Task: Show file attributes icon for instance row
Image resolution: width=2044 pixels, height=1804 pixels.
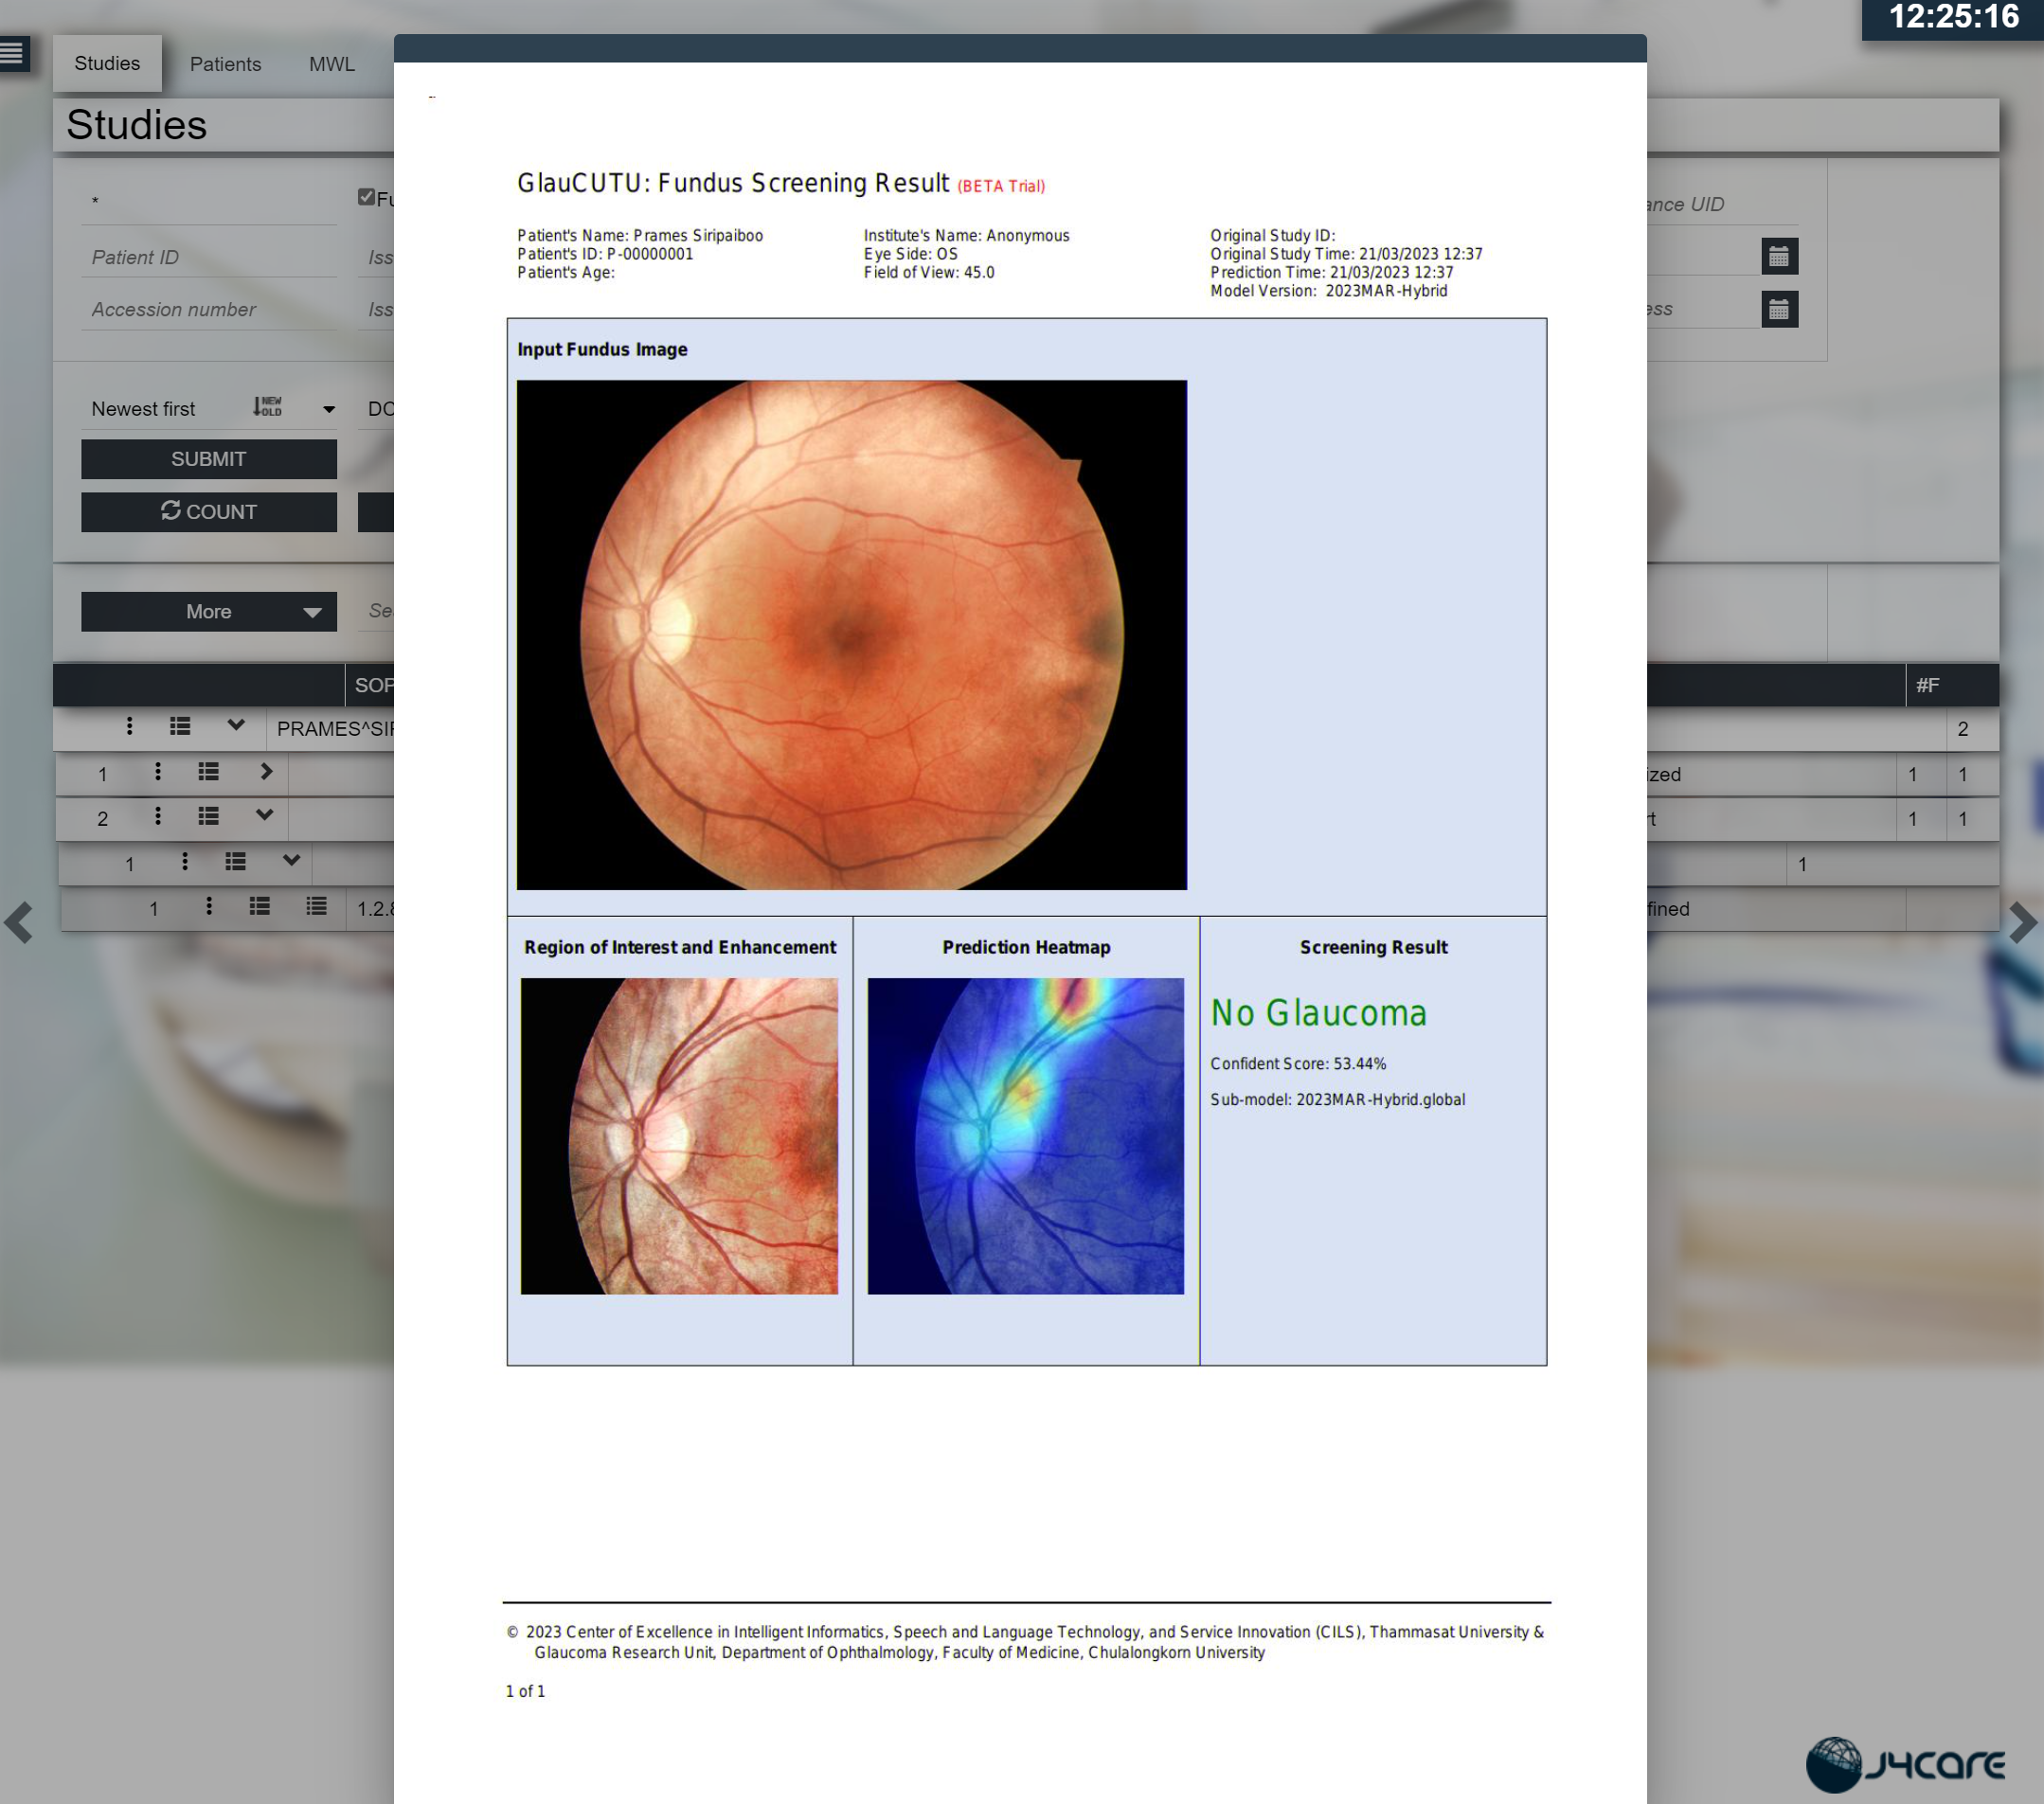Action: (316, 907)
